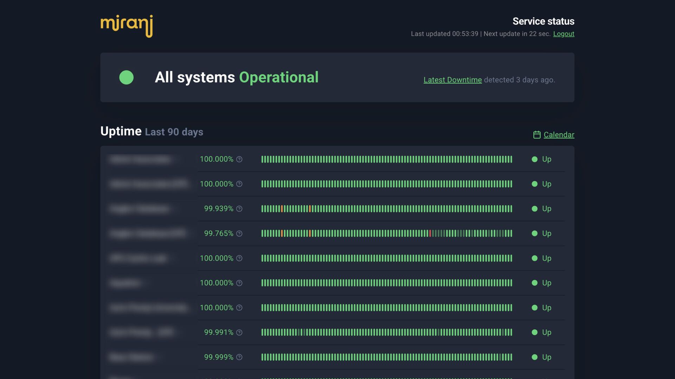Click the Service status heading
Image resolution: width=675 pixels, height=379 pixels.
pyautogui.click(x=543, y=21)
